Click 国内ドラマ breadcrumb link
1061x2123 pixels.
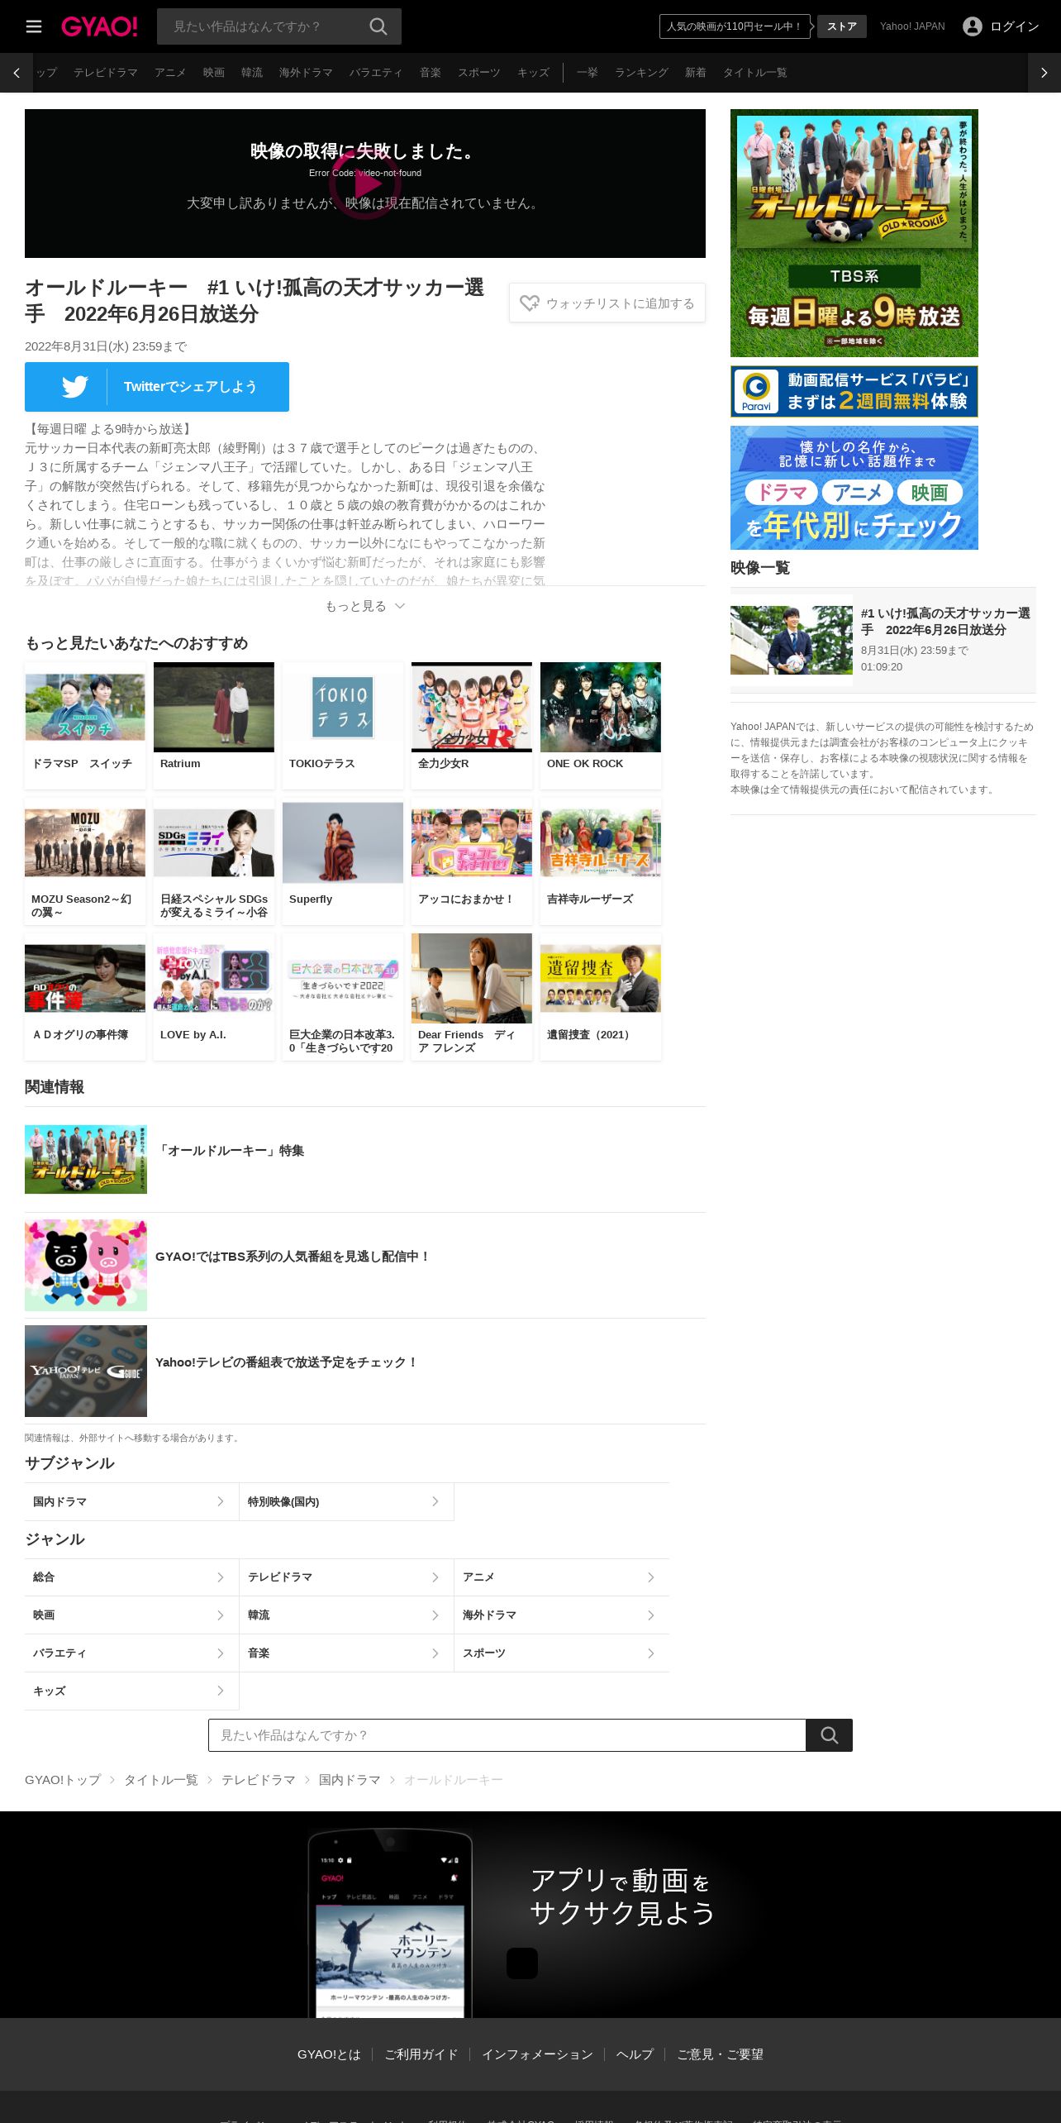[350, 1780]
